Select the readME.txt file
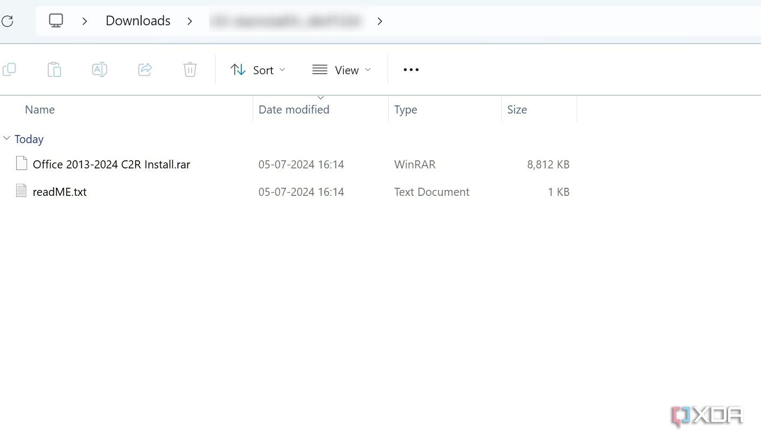Image resolution: width=761 pixels, height=446 pixels. pos(60,192)
